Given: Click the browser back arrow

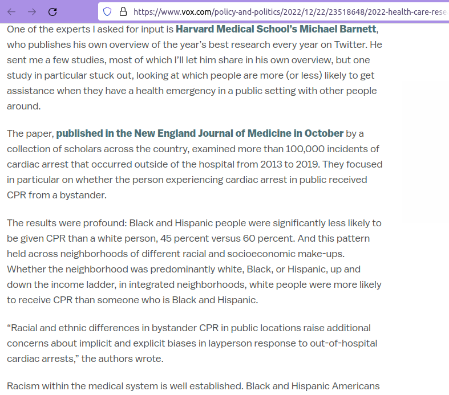Looking at the screenshot, I should [x=11, y=11].
